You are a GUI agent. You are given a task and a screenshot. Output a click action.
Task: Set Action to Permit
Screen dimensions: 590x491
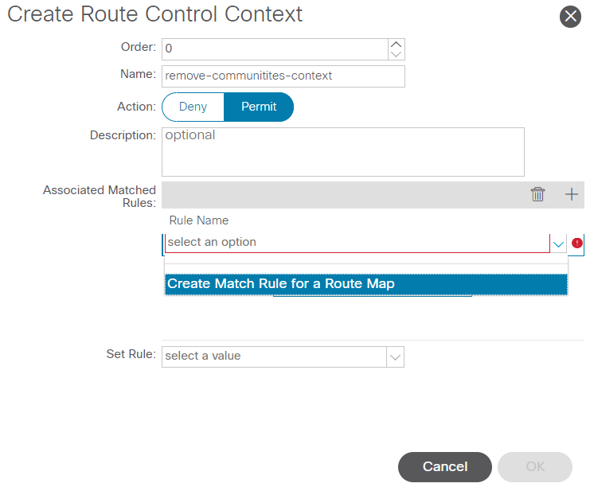(259, 107)
